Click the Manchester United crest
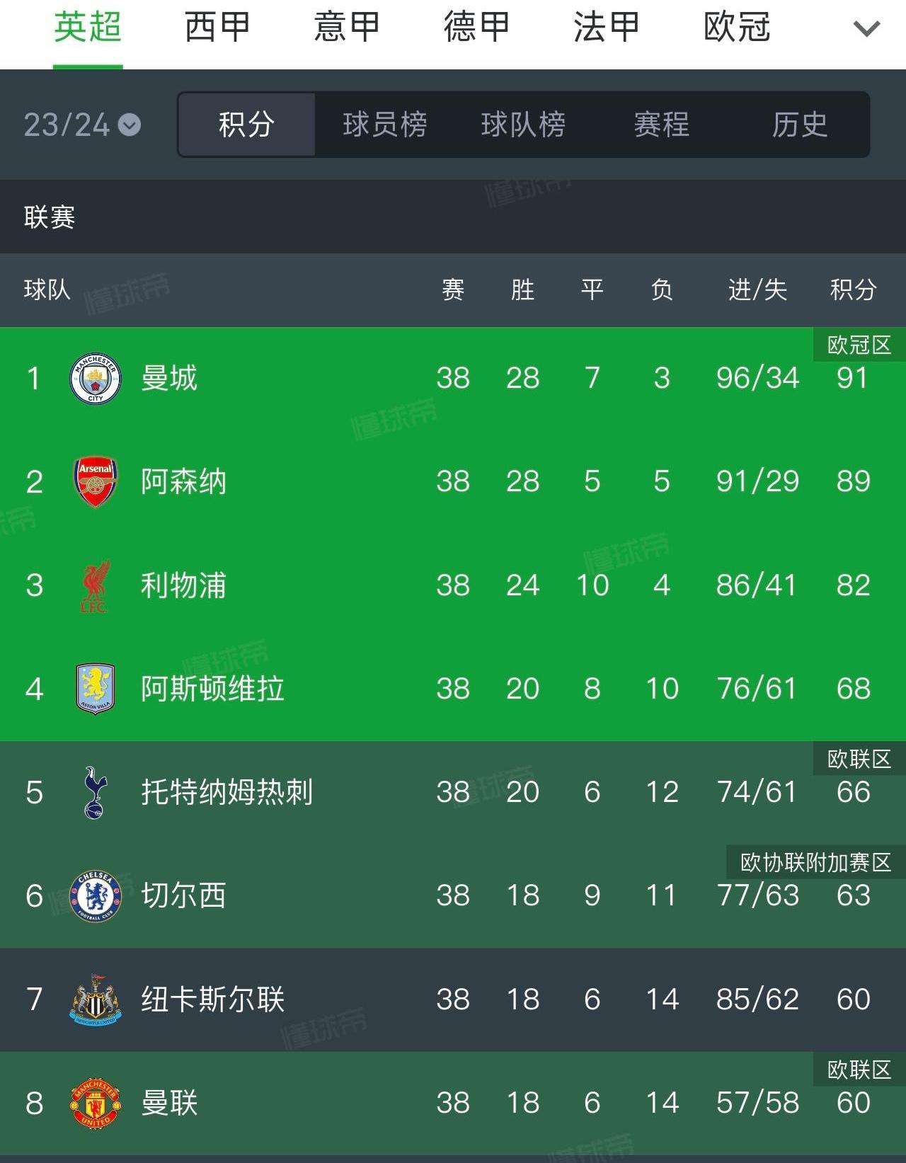906x1163 pixels. [x=96, y=1103]
